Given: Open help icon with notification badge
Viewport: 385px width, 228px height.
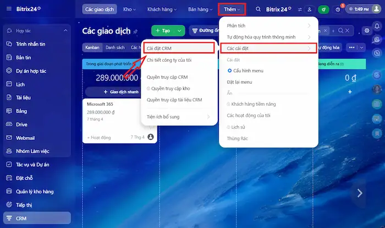Looking at the screenshot, I should 338,9.
